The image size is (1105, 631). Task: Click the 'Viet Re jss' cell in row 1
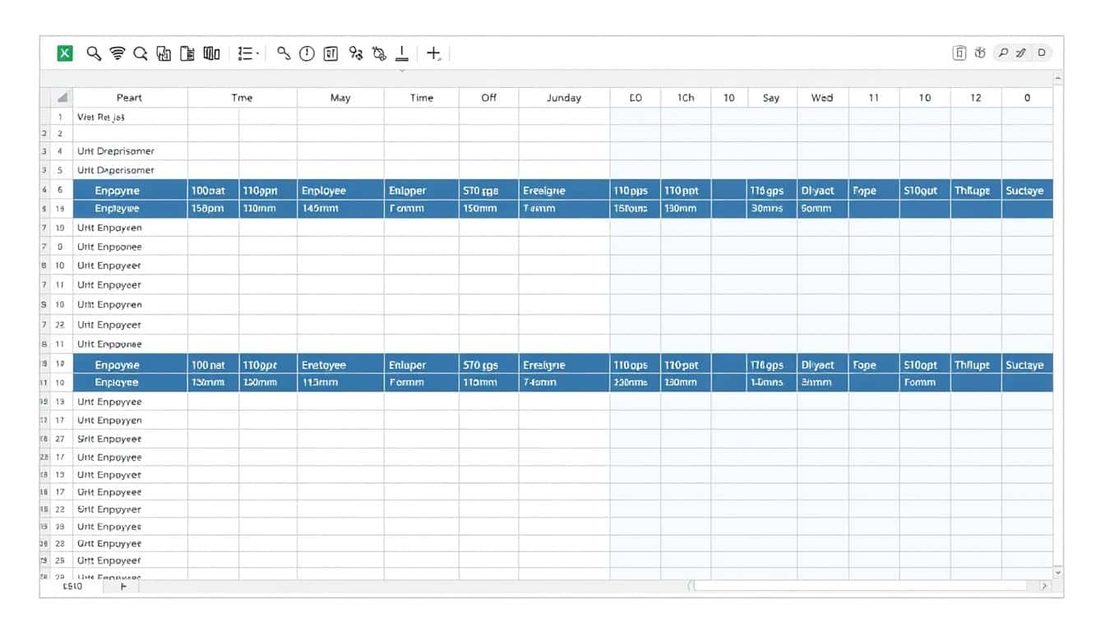130,117
